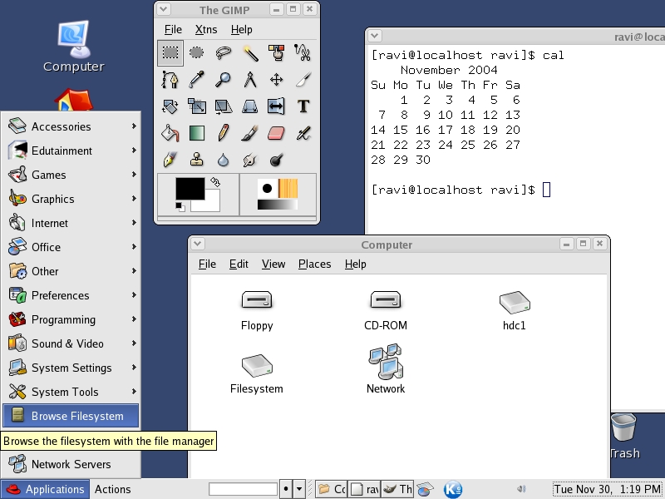Image resolution: width=665 pixels, height=499 pixels.
Task: Pick the Free Select lasso tool
Action: pos(224,53)
